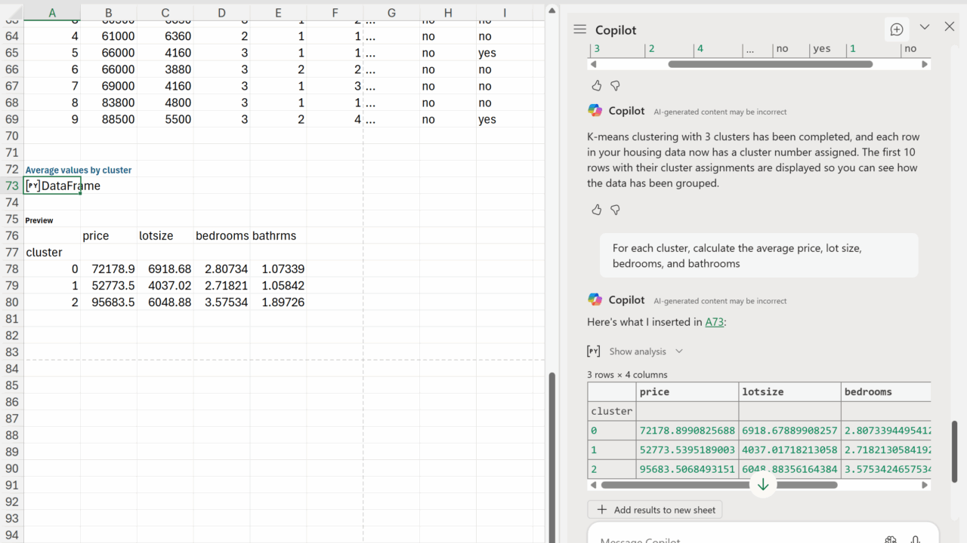The height and width of the screenshot is (543, 967).
Task: Thumbs up the K-means clustering response
Action: click(x=596, y=210)
